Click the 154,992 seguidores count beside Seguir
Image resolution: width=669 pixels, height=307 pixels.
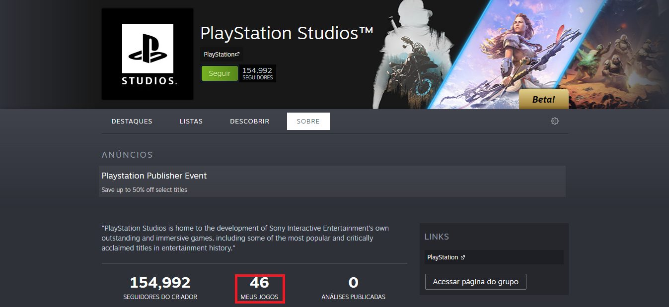point(257,73)
